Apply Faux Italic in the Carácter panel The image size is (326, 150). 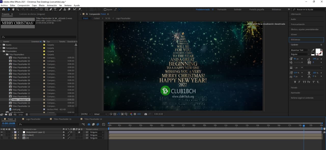299,82
